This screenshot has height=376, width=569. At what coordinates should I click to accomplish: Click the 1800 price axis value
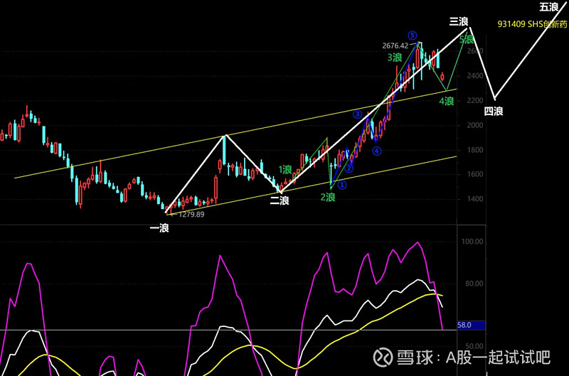point(475,150)
